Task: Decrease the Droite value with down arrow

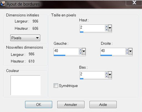Action: click(127, 53)
